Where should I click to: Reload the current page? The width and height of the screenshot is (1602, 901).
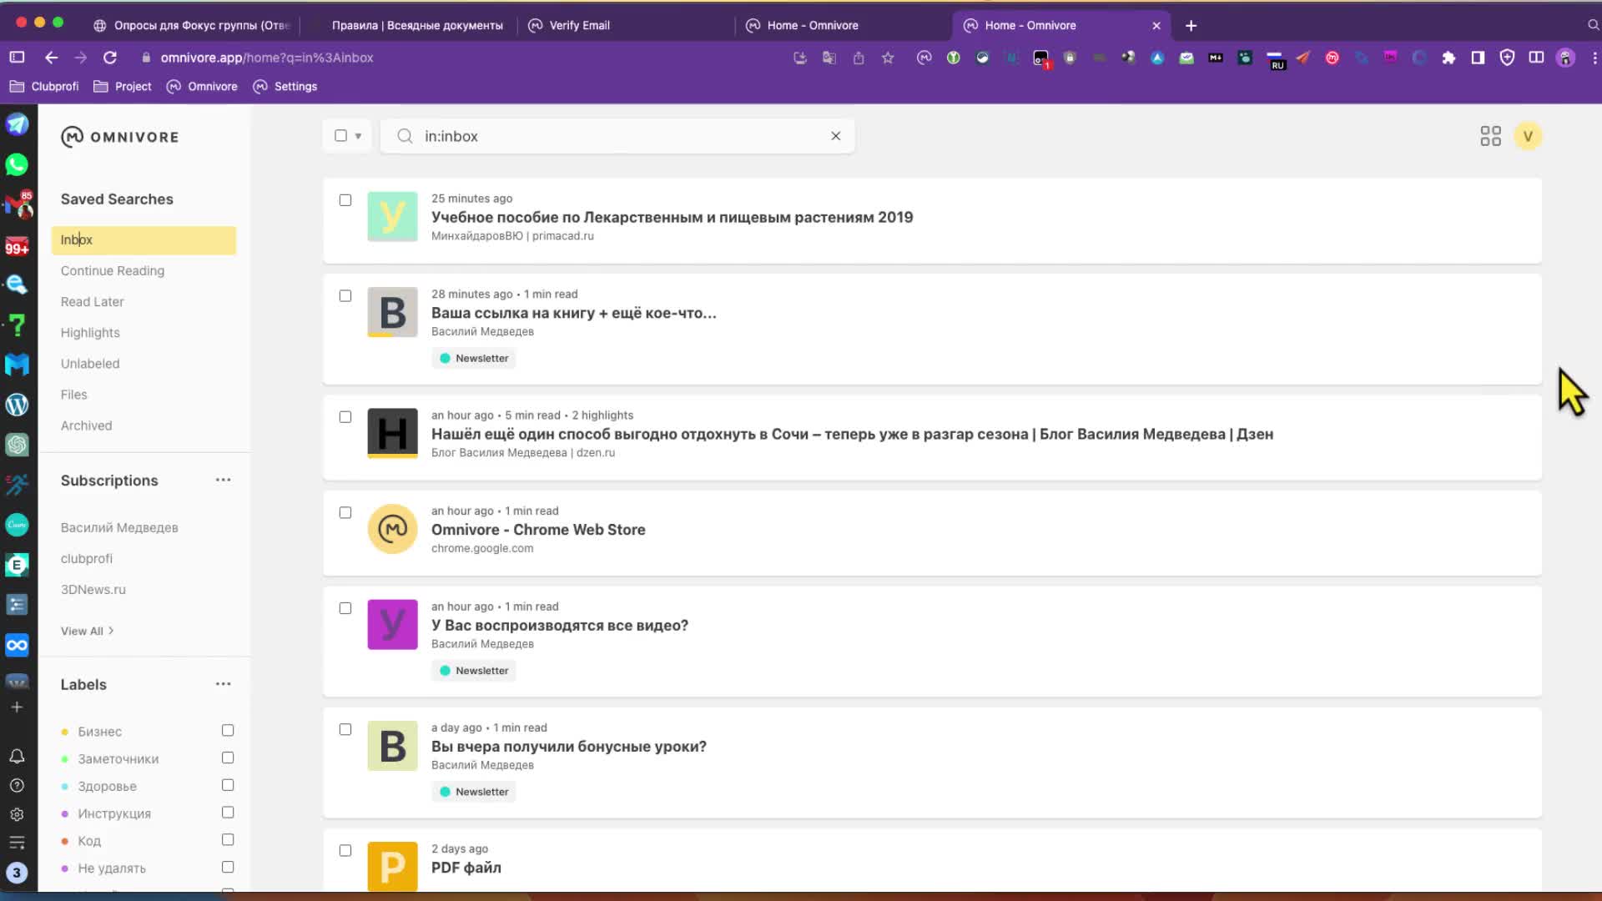[109, 58]
